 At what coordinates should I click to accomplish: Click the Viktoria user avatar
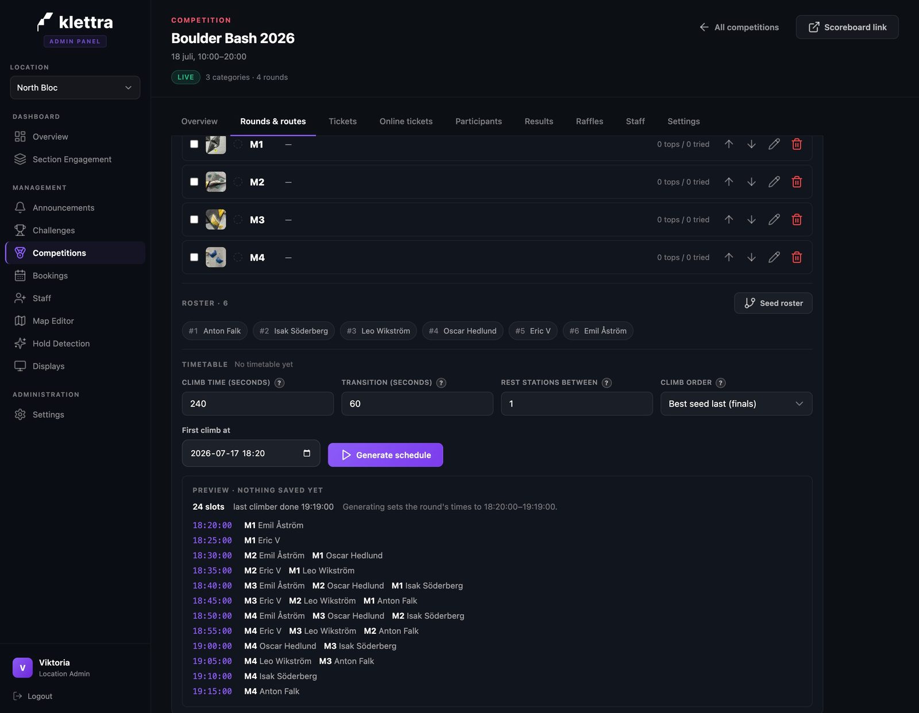tap(22, 668)
